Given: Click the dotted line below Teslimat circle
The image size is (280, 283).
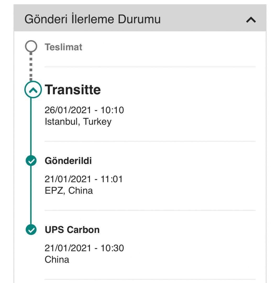Looking at the screenshot, I should coord(31,66).
